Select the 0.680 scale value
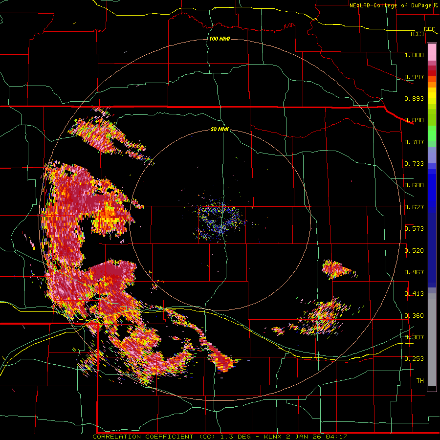The height and width of the screenshot is (440, 440). pyautogui.click(x=414, y=185)
